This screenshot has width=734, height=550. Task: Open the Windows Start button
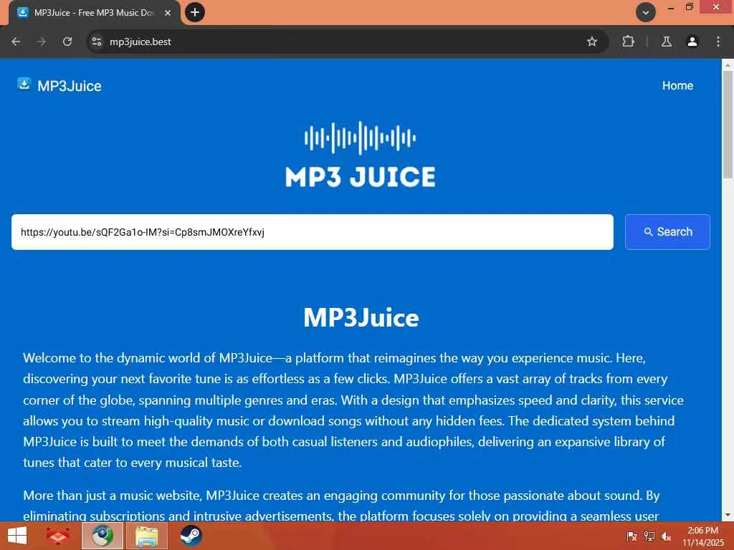point(17,536)
